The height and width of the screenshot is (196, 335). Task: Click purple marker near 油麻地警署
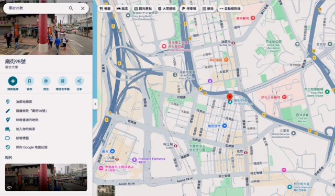pyautogui.click(x=210, y=81)
